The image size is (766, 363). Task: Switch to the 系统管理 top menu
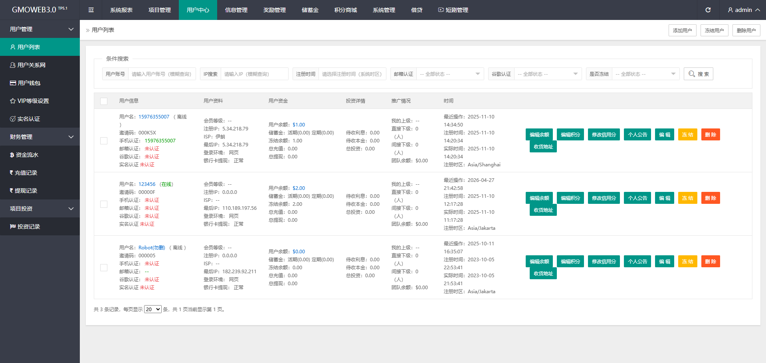(x=384, y=10)
